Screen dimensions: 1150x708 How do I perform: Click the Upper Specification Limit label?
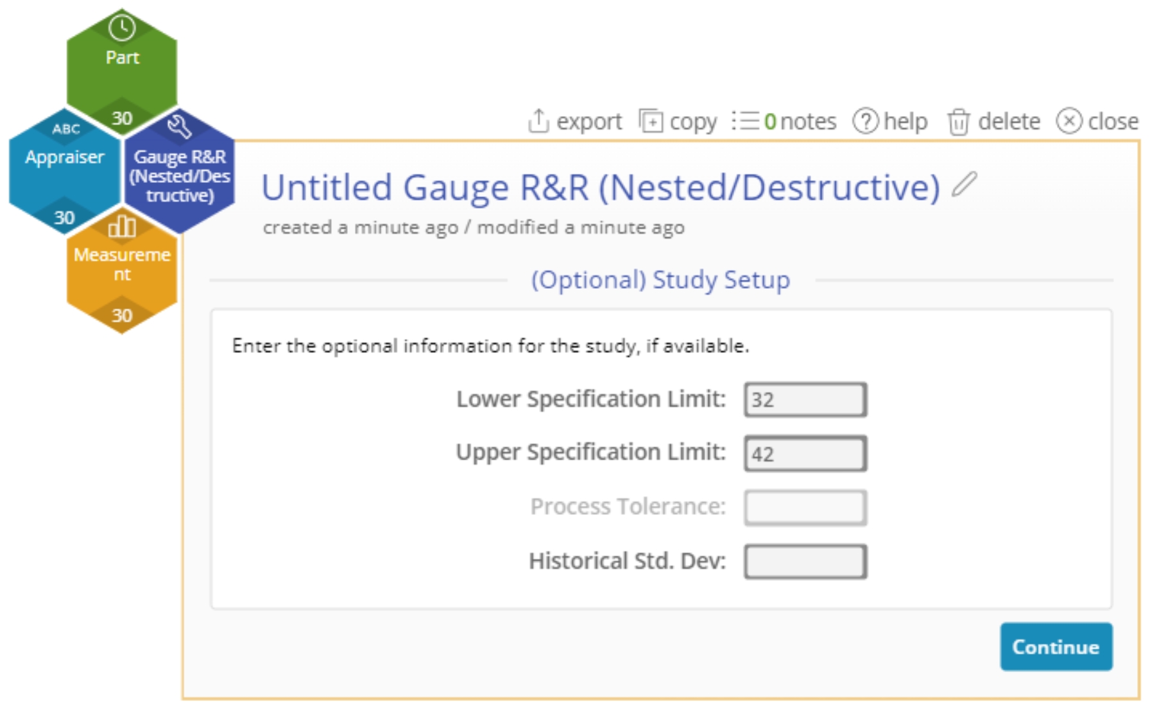tap(591, 453)
